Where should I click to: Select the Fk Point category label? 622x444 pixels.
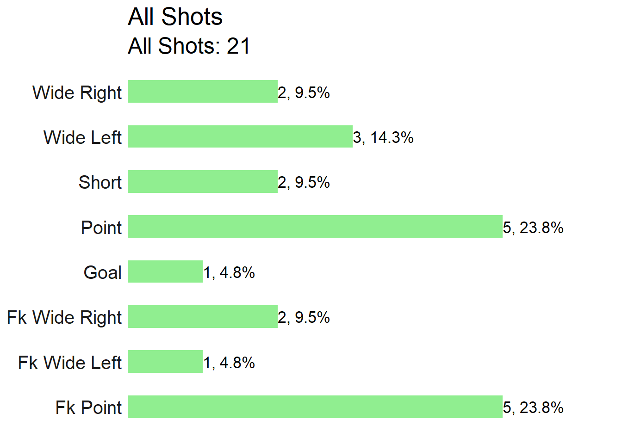point(88,407)
